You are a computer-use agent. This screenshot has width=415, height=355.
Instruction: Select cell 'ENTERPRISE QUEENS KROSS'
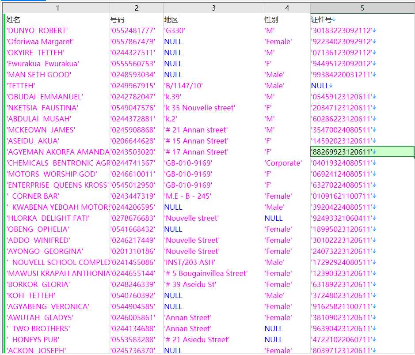pyautogui.click(x=57, y=185)
